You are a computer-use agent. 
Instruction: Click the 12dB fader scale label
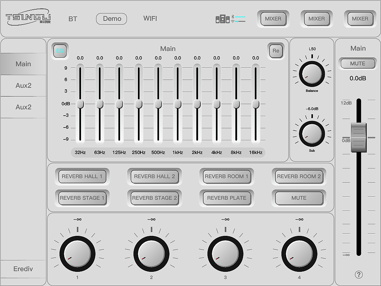tap(346, 103)
